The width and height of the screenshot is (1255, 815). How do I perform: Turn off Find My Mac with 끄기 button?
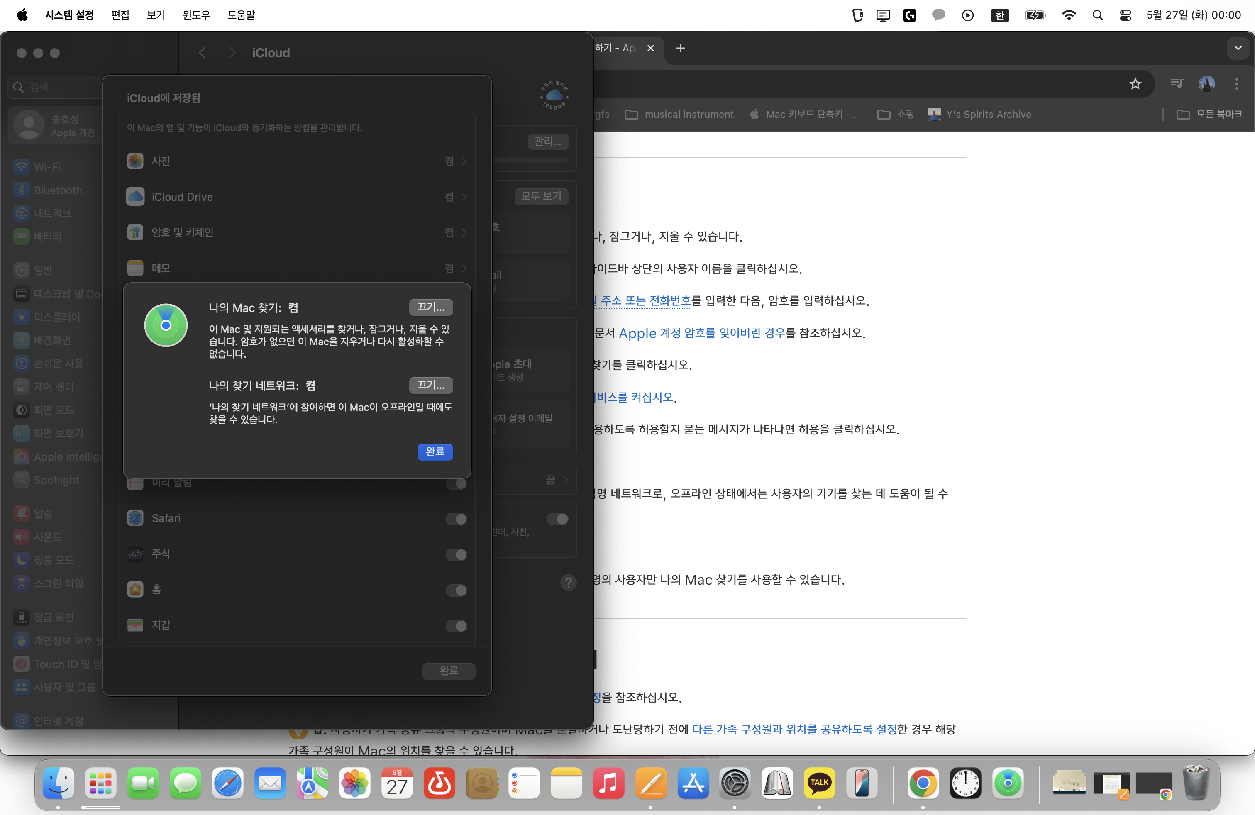coord(431,307)
